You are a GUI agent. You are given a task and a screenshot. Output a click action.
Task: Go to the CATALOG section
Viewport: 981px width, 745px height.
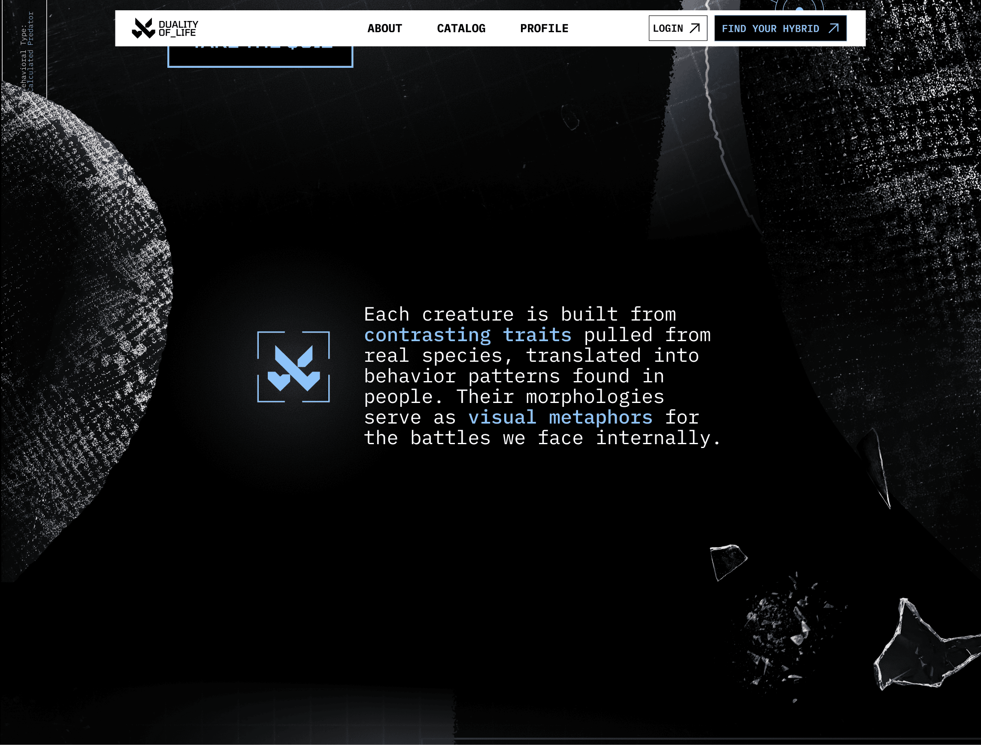click(461, 28)
